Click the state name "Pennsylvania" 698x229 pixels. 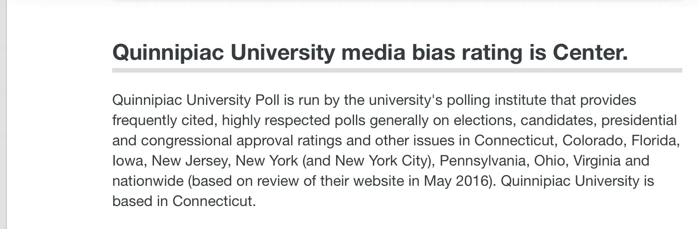487,160
